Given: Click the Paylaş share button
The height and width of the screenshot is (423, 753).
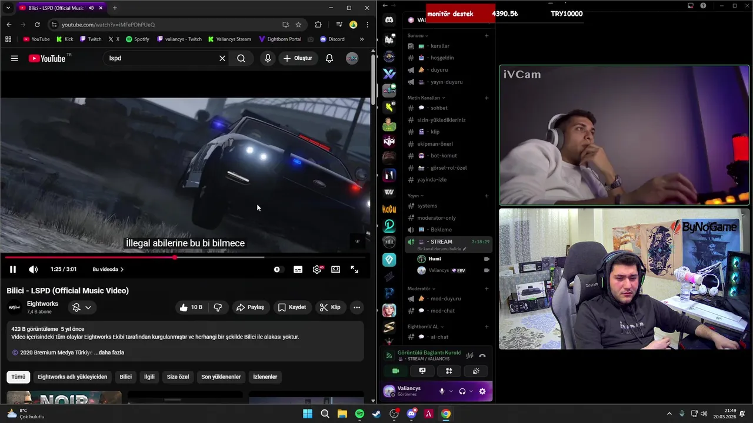Looking at the screenshot, I should point(250,307).
